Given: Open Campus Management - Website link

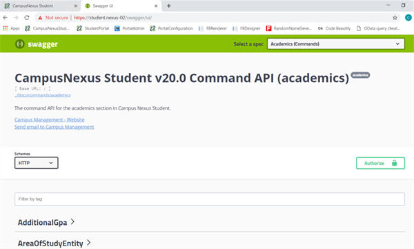Looking at the screenshot, I should [50, 119].
